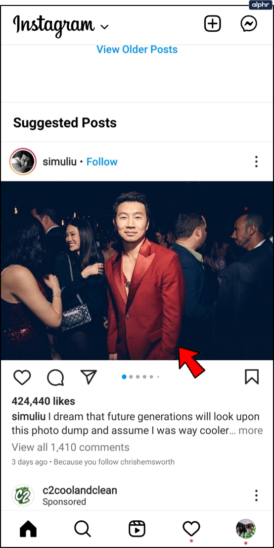This screenshot has width=274, height=548.
Task: Open simuliu's profile picture thumbnail
Action: (23, 162)
